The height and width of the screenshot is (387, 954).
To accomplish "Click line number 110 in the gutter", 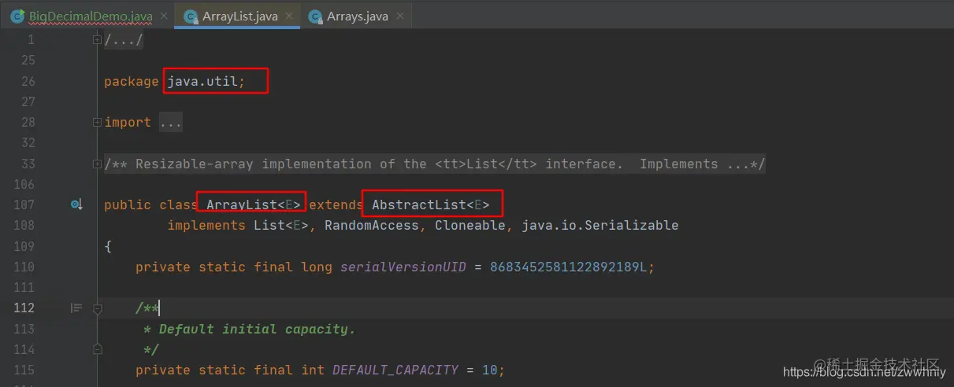I will (24, 267).
